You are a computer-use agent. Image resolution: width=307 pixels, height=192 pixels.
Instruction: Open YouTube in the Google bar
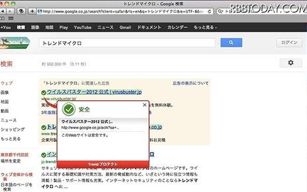(x=83, y=27)
